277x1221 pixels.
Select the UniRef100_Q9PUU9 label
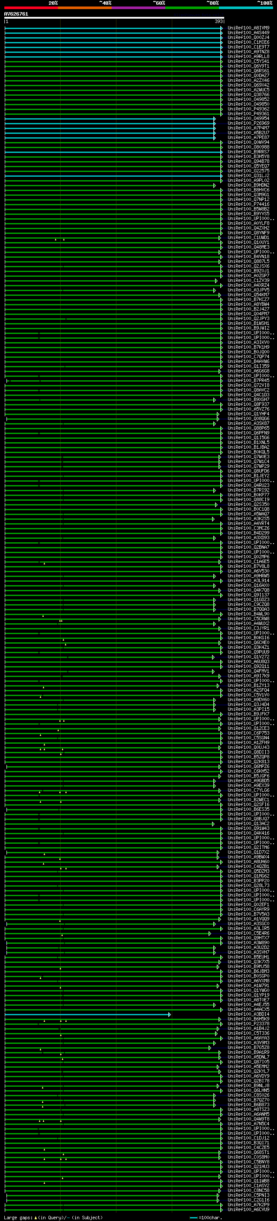(248, 652)
